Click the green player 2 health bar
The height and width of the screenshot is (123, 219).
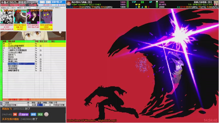157,4
